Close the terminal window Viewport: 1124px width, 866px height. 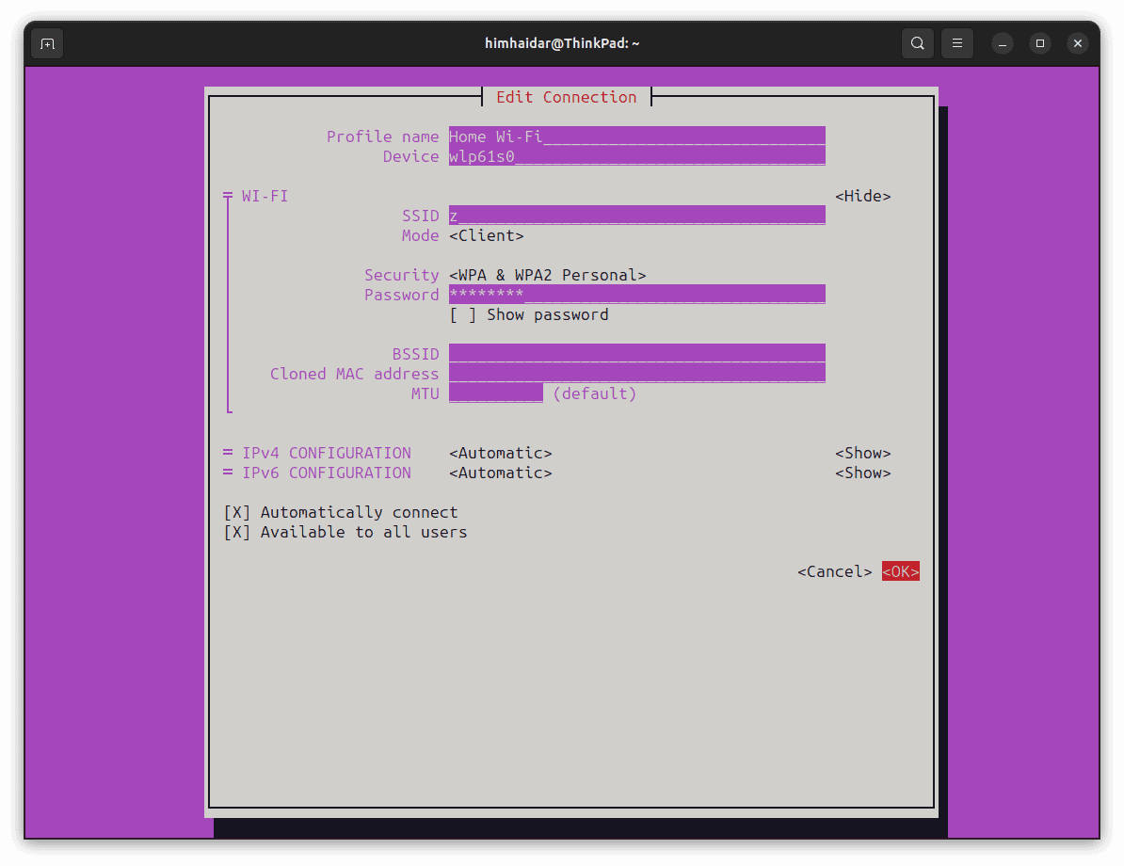pyautogui.click(x=1078, y=43)
